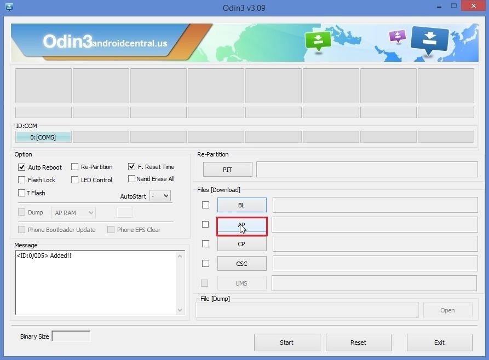Click the '<ID:0/005> Added!!' log line
The image size is (489, 360).
pos(44,256)
